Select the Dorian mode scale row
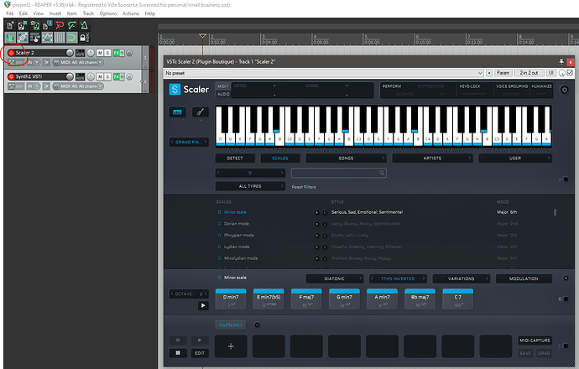 coord(385,224)
